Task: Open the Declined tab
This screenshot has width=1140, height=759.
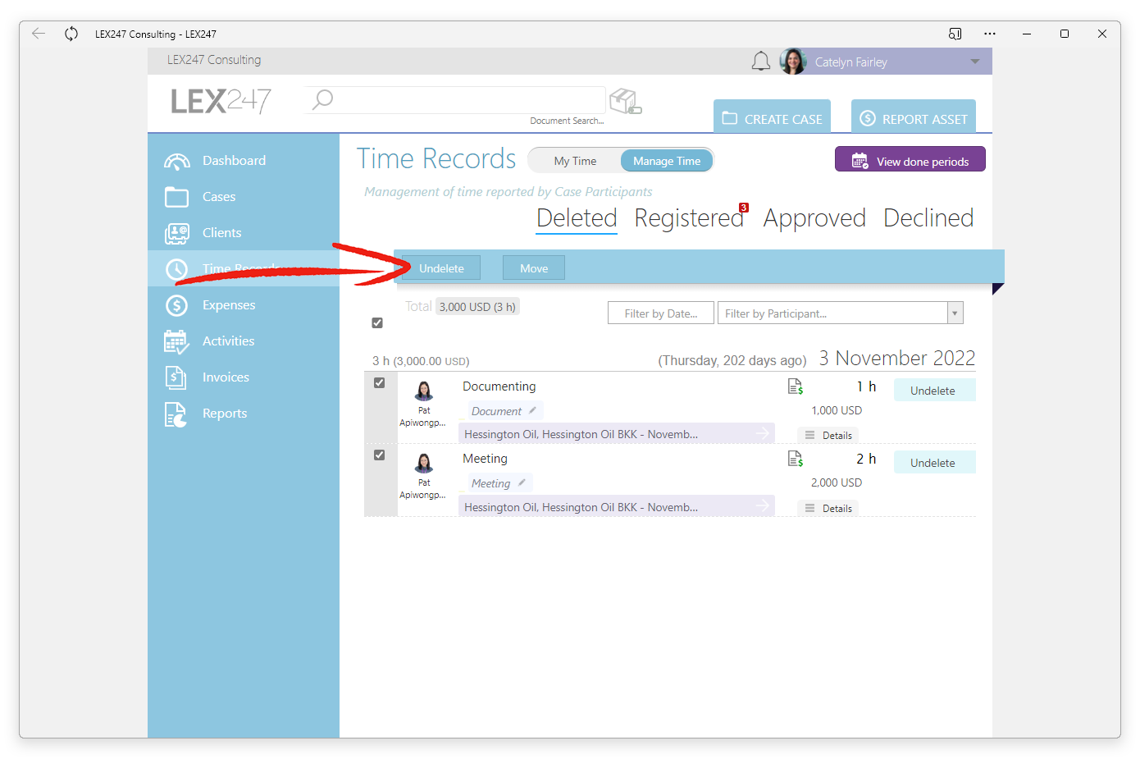Action: pos(928,218)
